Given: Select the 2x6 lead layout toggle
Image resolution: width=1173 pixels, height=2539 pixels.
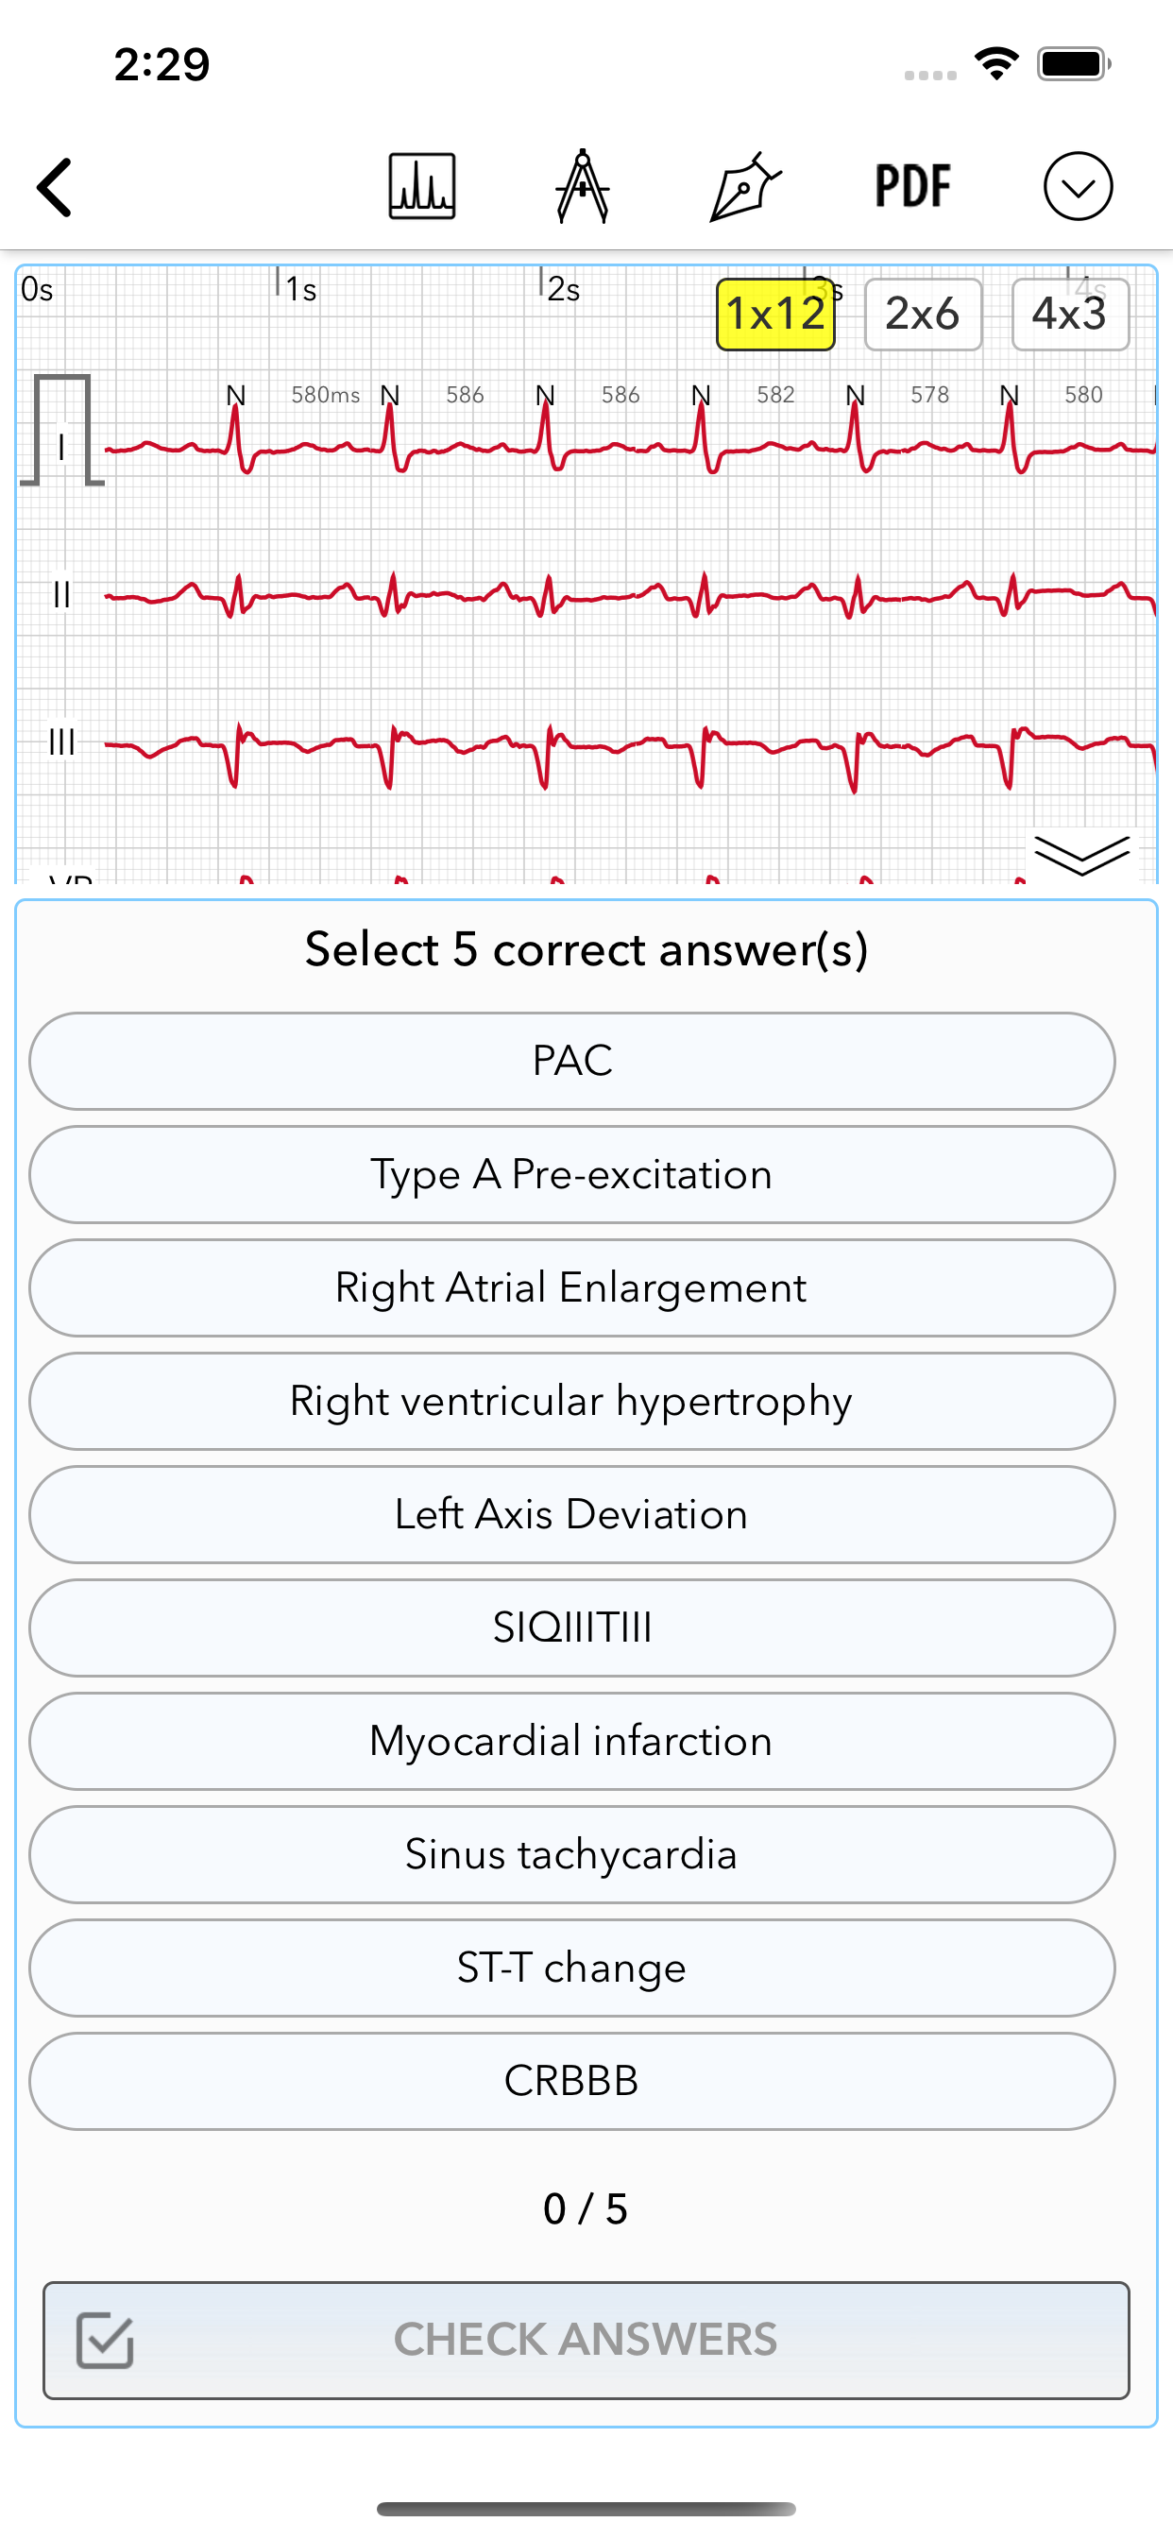Looking at the screenshot, I should coord(922,314).
